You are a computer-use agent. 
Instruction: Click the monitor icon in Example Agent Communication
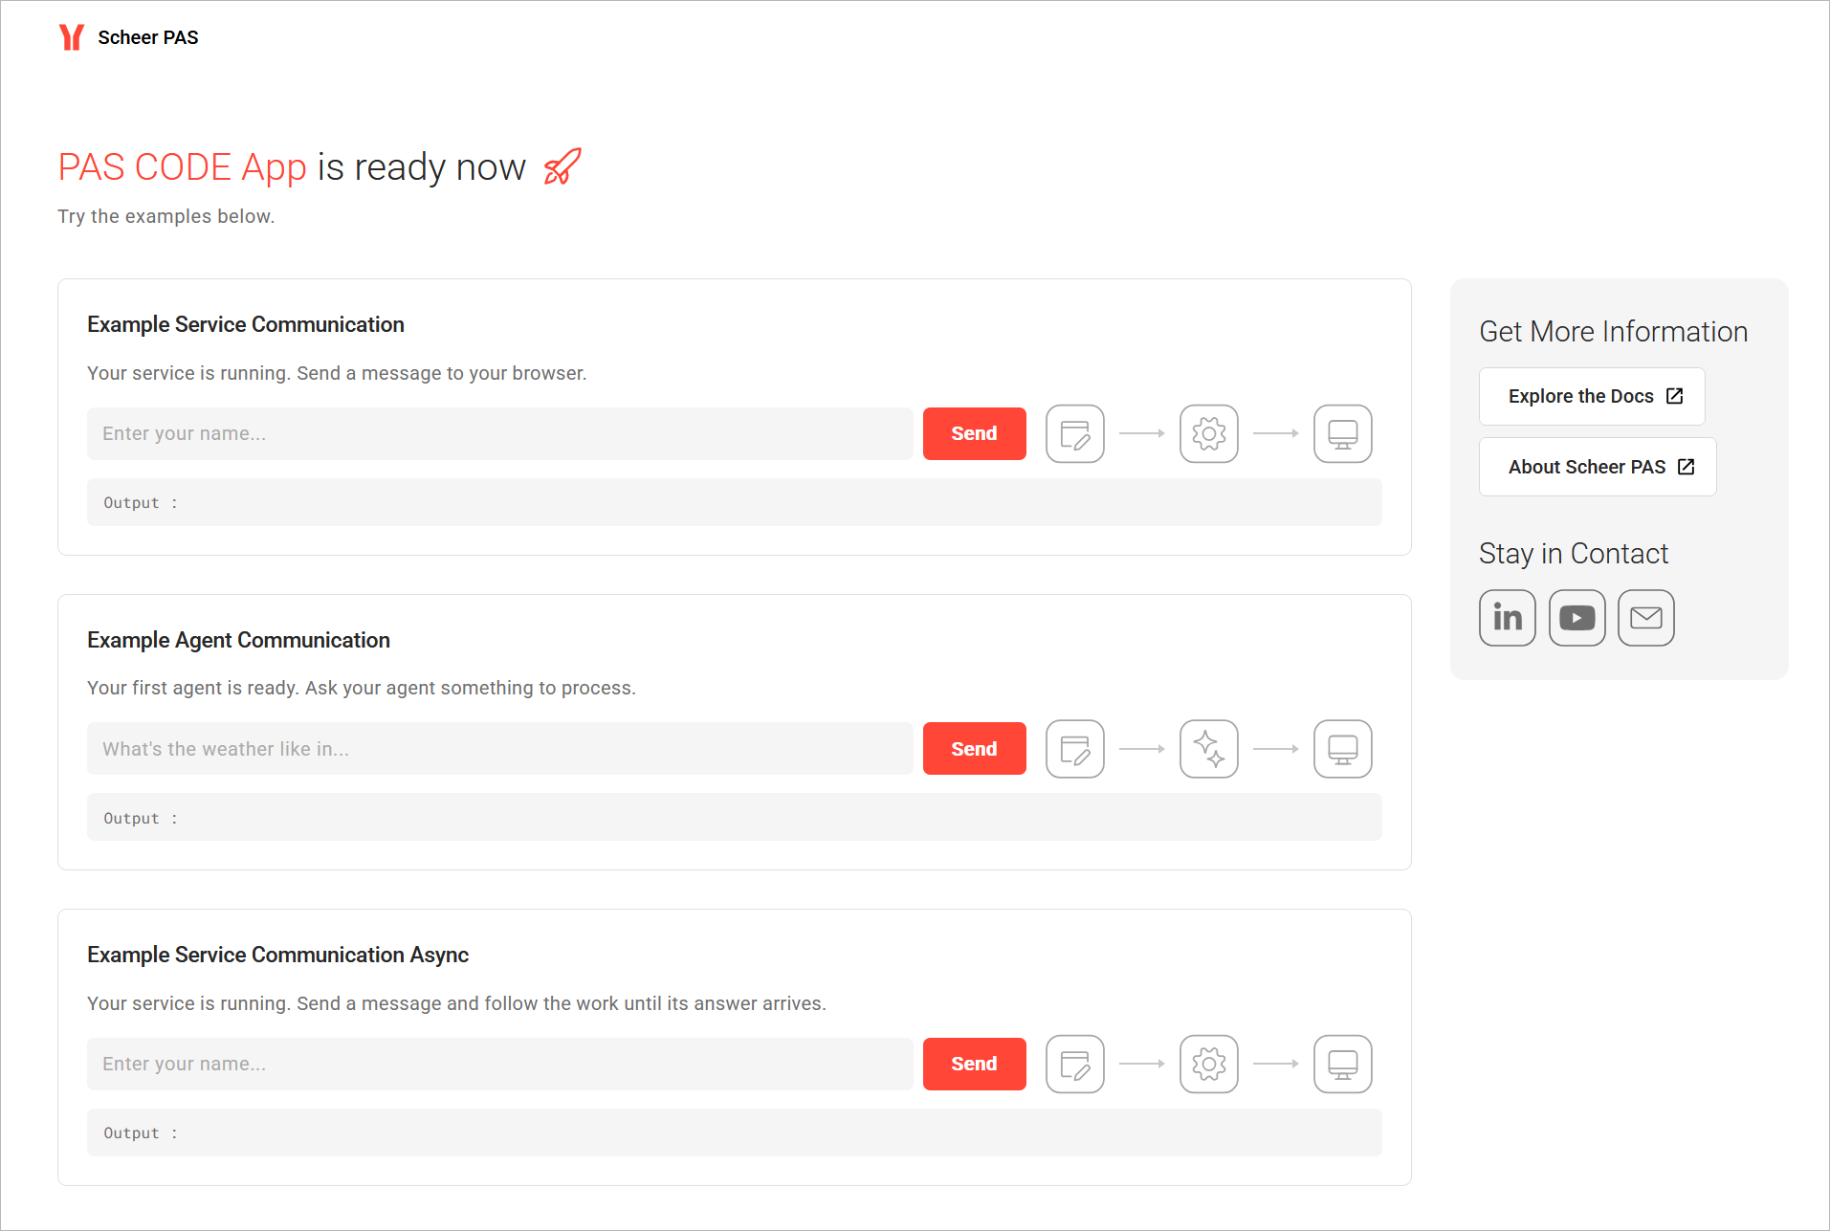(1342, 749)
